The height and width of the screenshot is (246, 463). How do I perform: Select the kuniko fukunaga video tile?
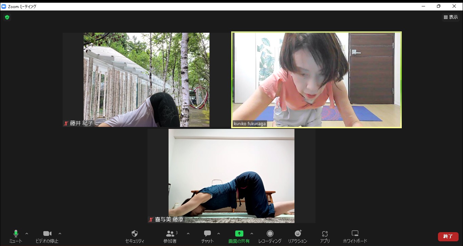click(316, 80)
